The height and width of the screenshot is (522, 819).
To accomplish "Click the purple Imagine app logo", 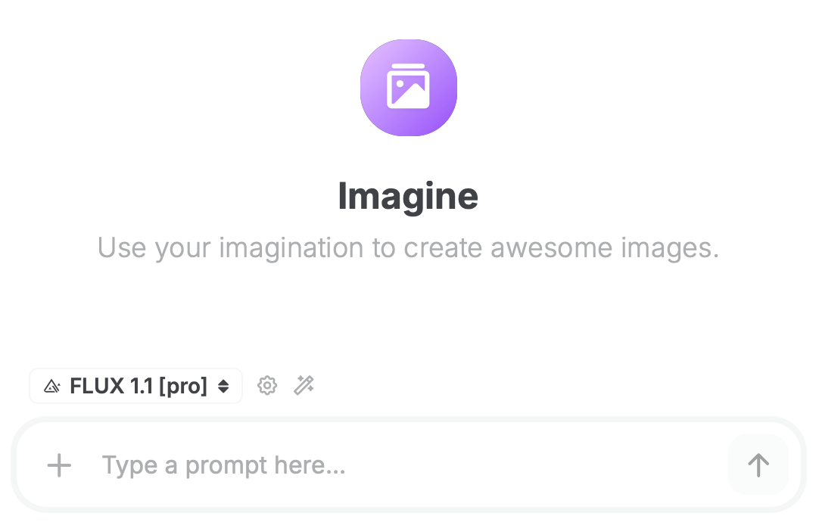I will pos(408,88).
